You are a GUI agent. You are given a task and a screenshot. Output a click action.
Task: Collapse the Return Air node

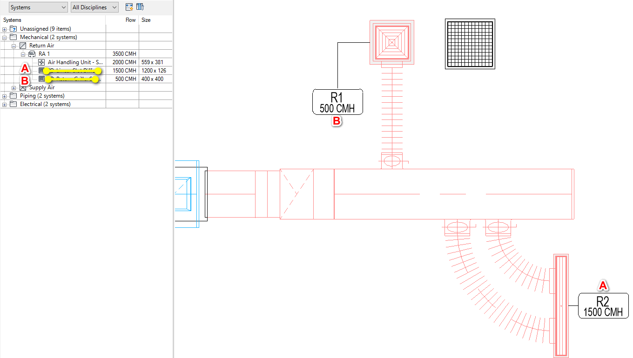coord(14,46)
